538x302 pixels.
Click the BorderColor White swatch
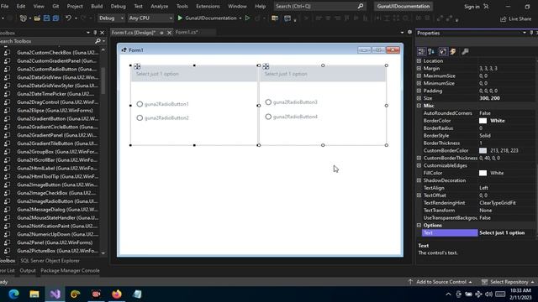pos(483,121)
